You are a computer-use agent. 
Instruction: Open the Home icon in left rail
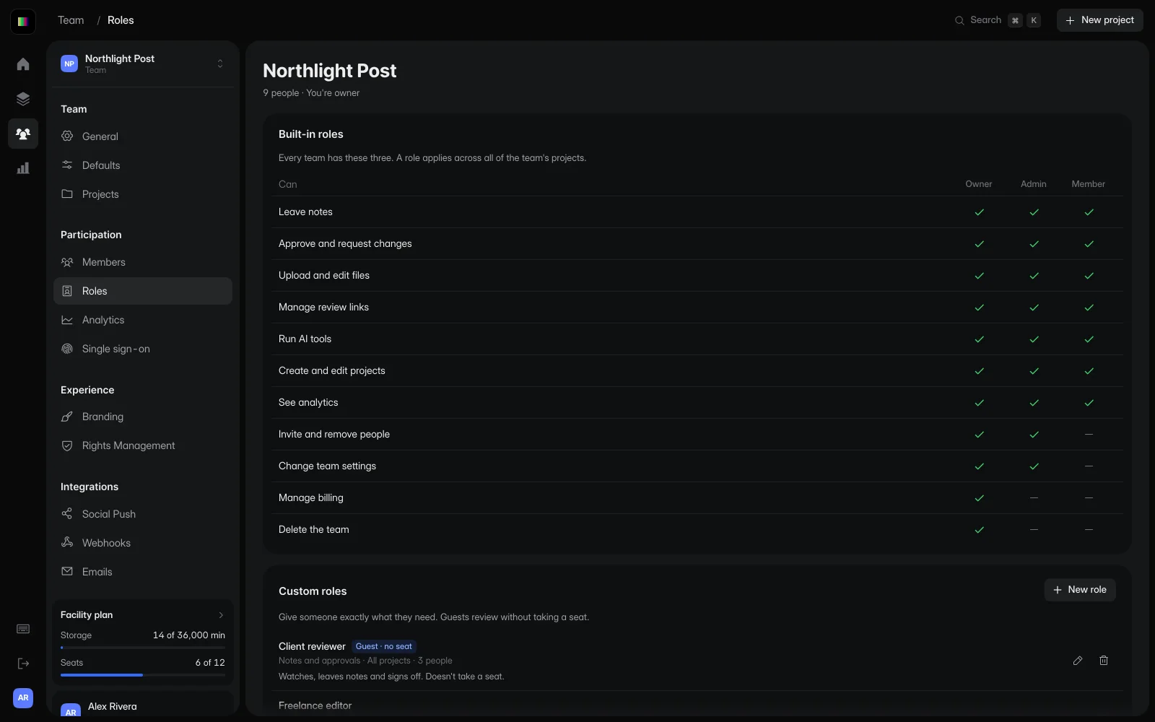(x=23, y=64)
